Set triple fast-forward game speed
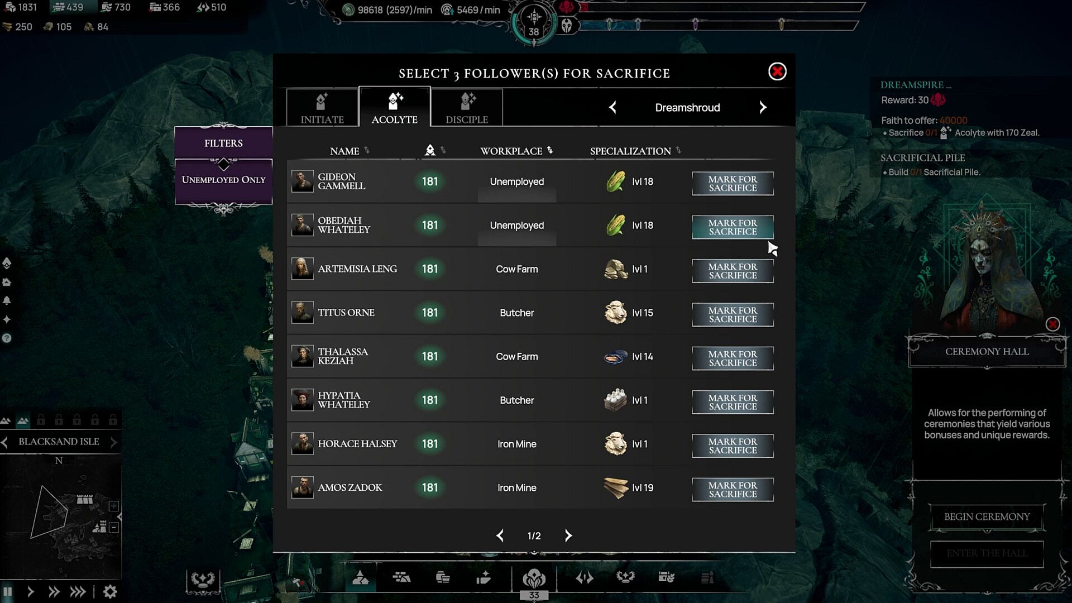1072x603 pixels. 78,591
